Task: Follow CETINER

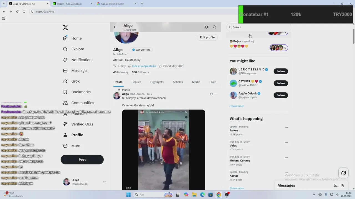Action: pyautogui.click(x=281, y=83)
